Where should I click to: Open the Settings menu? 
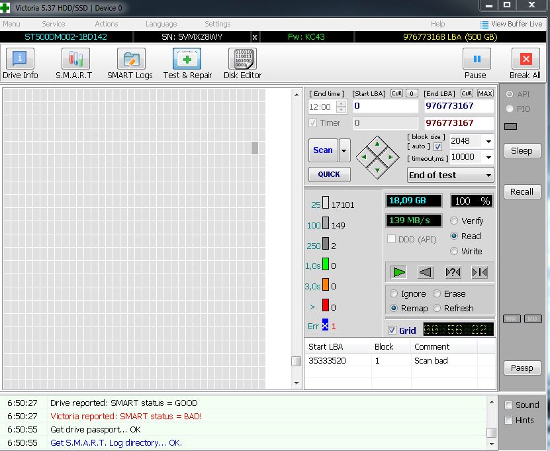click(218, 24)
